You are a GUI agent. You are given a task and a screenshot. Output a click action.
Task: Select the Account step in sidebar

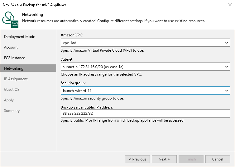[11, 47]
